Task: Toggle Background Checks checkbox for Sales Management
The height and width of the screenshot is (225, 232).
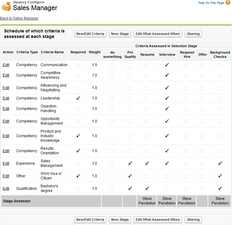Action: pos(220,163)
